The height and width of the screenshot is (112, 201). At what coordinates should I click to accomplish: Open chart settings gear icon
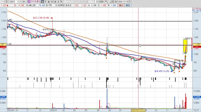point(116,2)
